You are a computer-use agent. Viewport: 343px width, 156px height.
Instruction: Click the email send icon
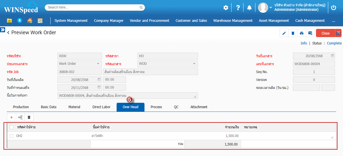pyautogui.click(x=310, y=33)
